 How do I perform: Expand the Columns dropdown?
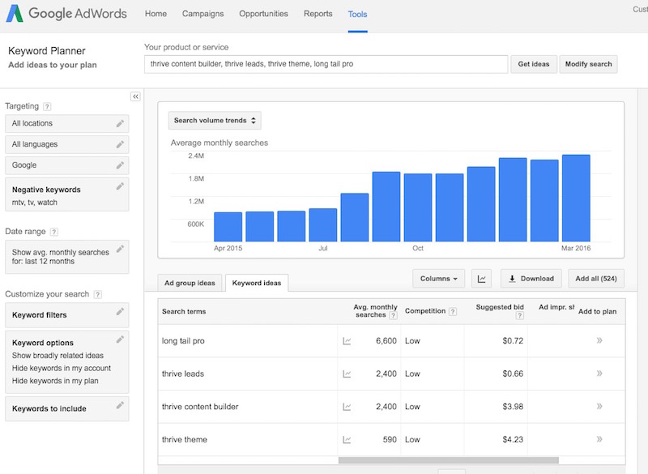[x=438, y=279]
